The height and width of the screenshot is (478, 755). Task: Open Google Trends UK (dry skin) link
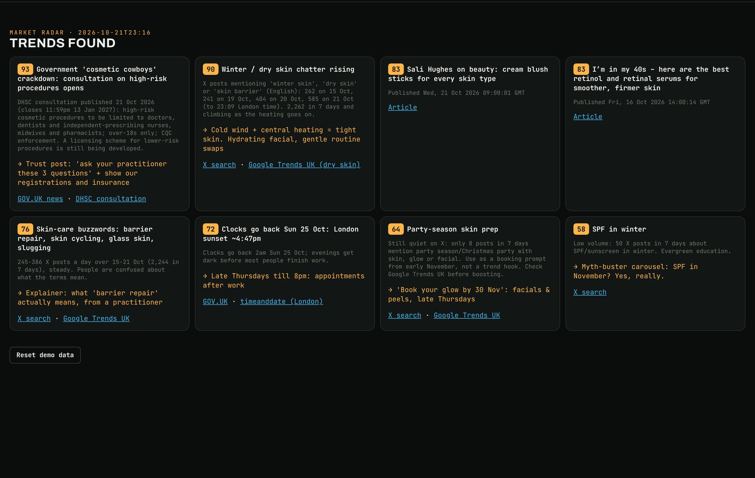(304, 165)
